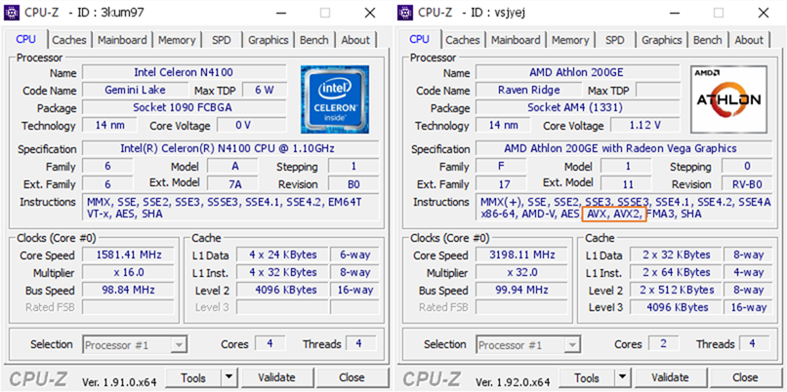Image resolution: width=787 pixels, height=392 pixels.
Task: Select CPU tab in right CPU-Z window
Action: point(419,39)
